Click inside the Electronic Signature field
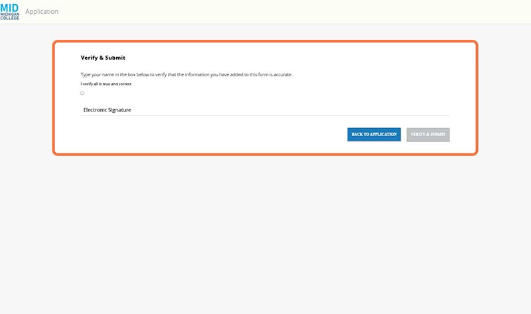Viewport: 531px width, 314px height. click(265, 110)
